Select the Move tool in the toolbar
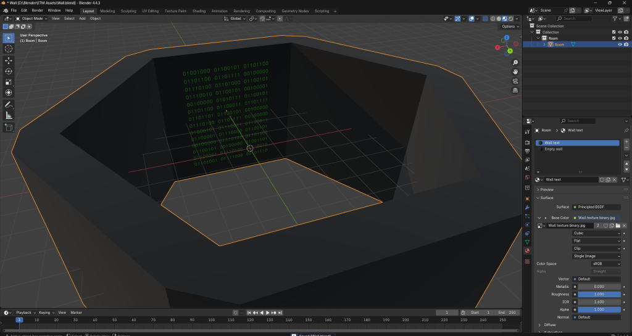632x336 pixels. pyautogui.click(x=9, y=60)
